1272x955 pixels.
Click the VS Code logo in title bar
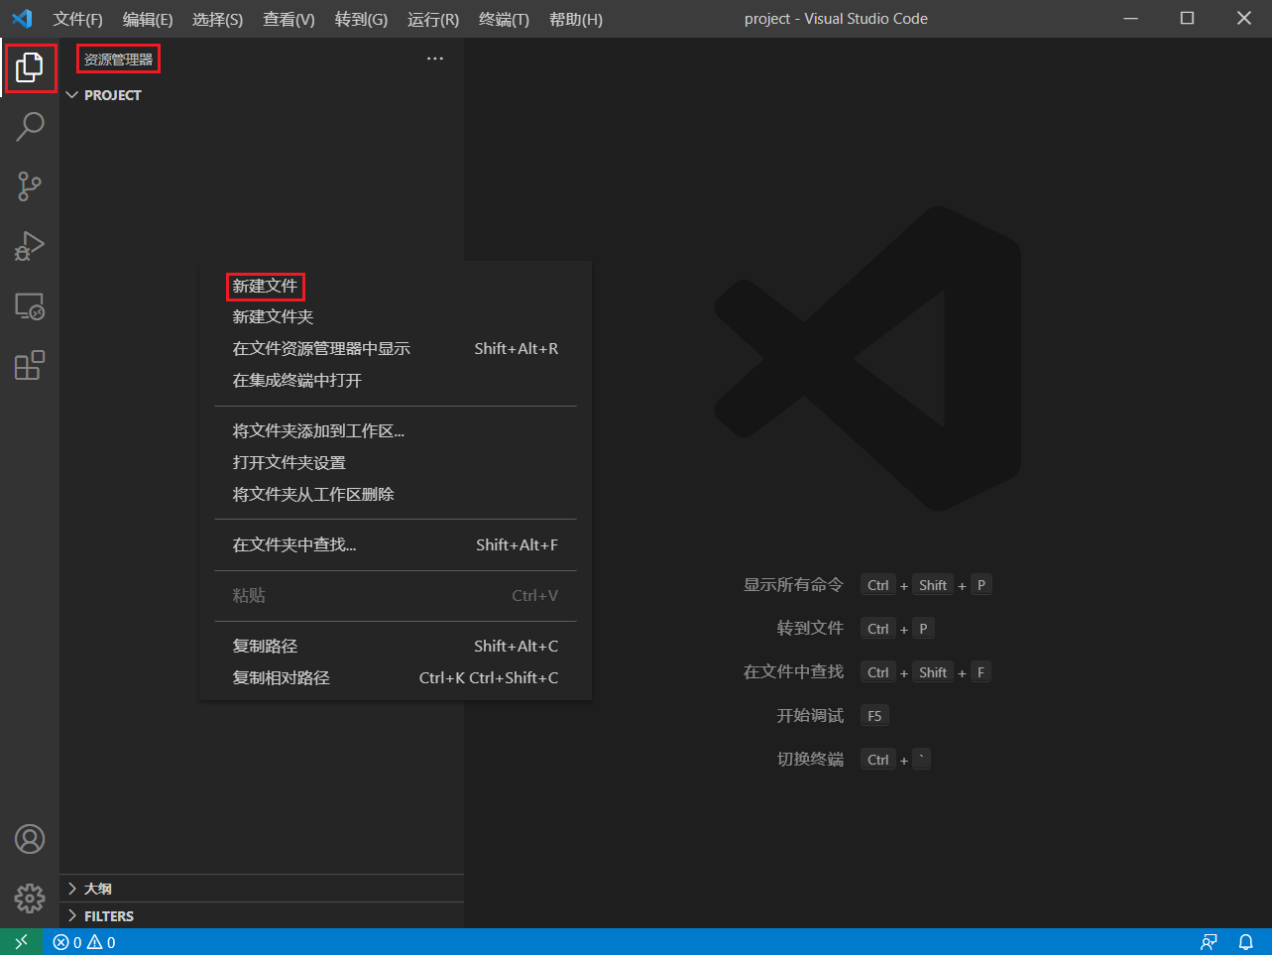click(22, 19)
